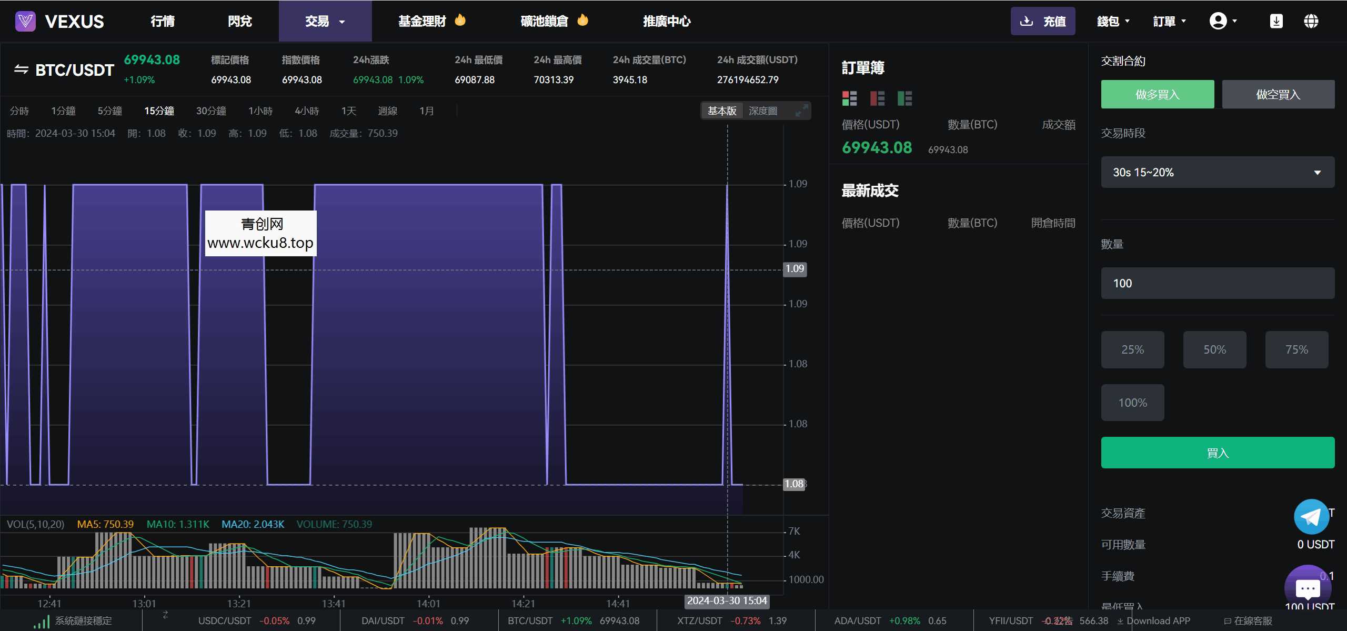The image size is (1347, 631).
Task: Click the fullscreen chart expand icon
Action: click(x=802, y=111)
